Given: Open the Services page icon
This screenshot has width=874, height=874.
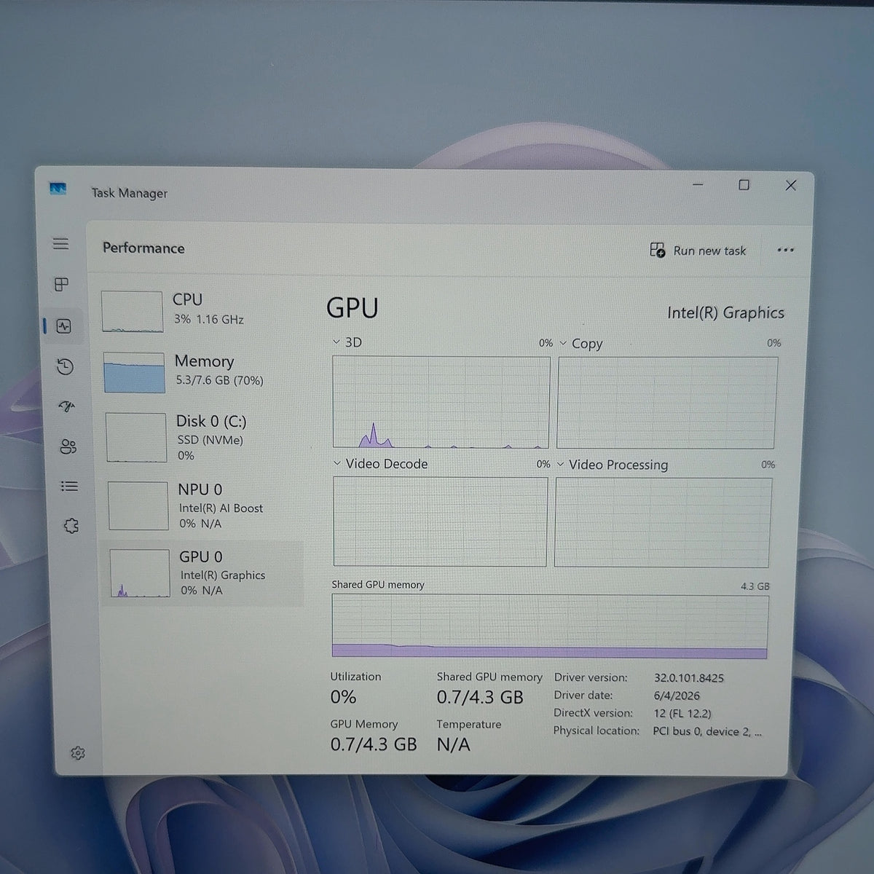Looking at the screenshot, I should 71,525.
